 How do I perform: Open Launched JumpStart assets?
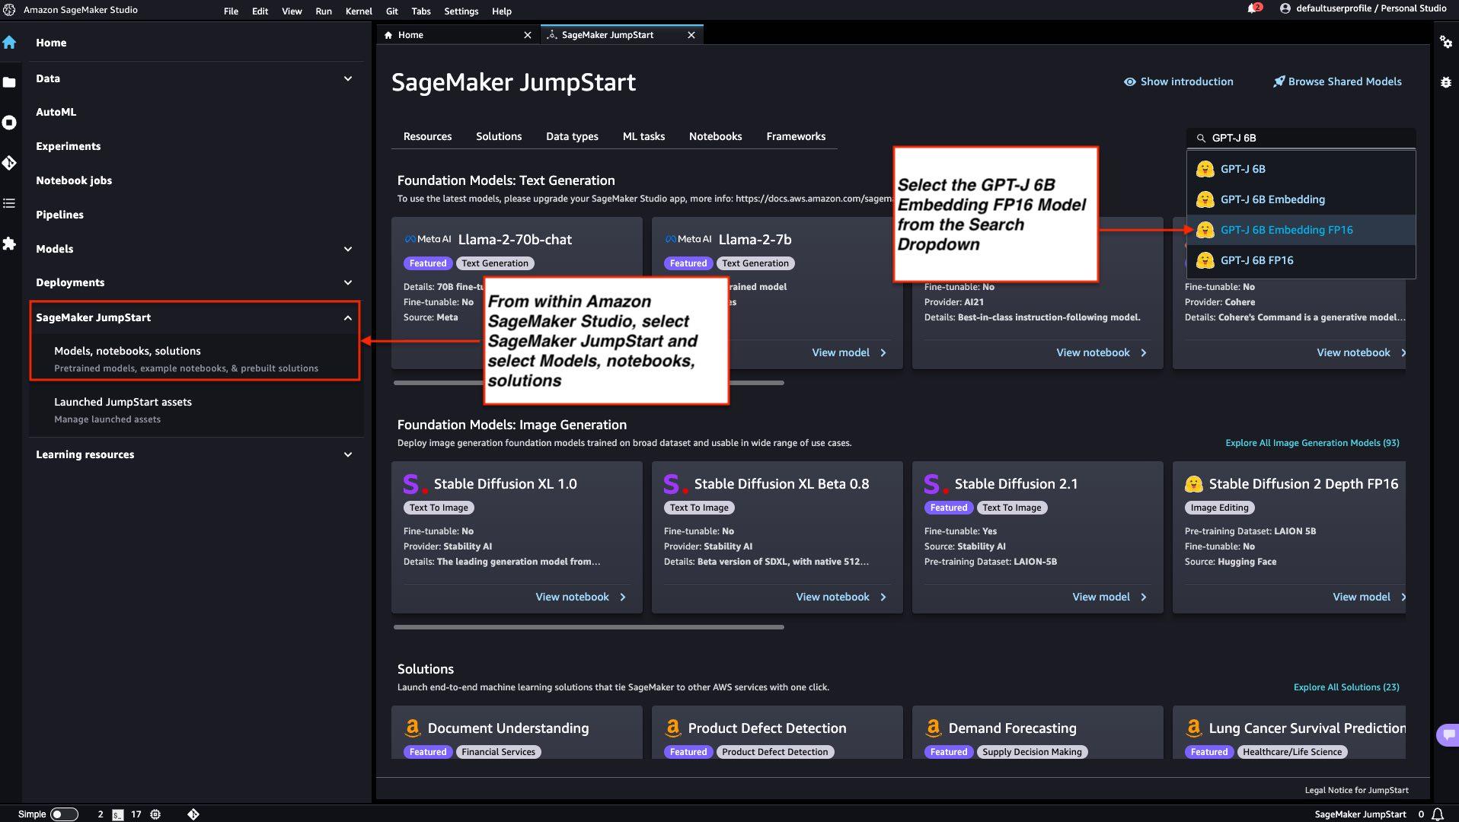pos(195,409)
